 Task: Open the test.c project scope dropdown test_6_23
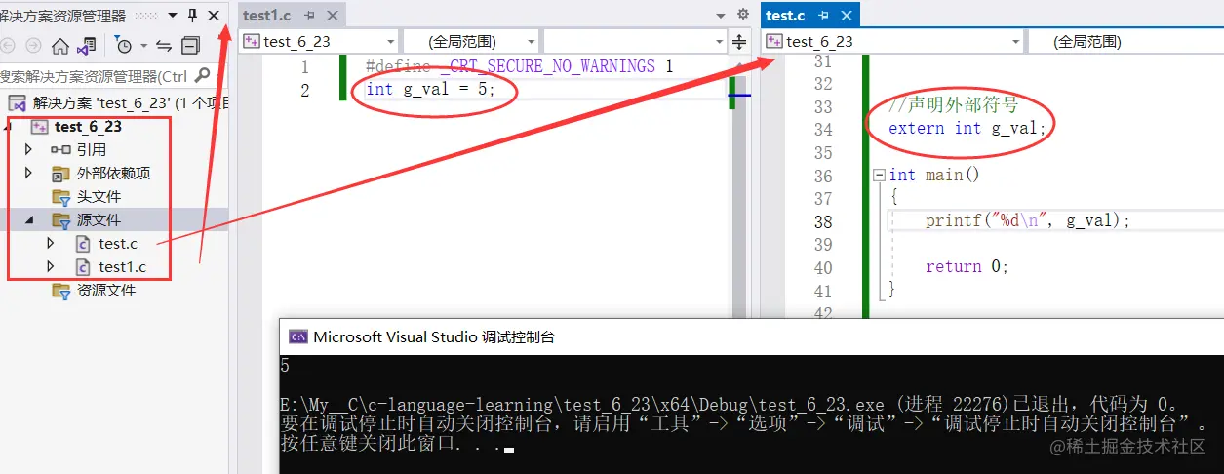pyautogui.click(x=894, y=41)
